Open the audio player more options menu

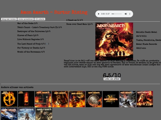pyautogui.click(x=130, y=14)
